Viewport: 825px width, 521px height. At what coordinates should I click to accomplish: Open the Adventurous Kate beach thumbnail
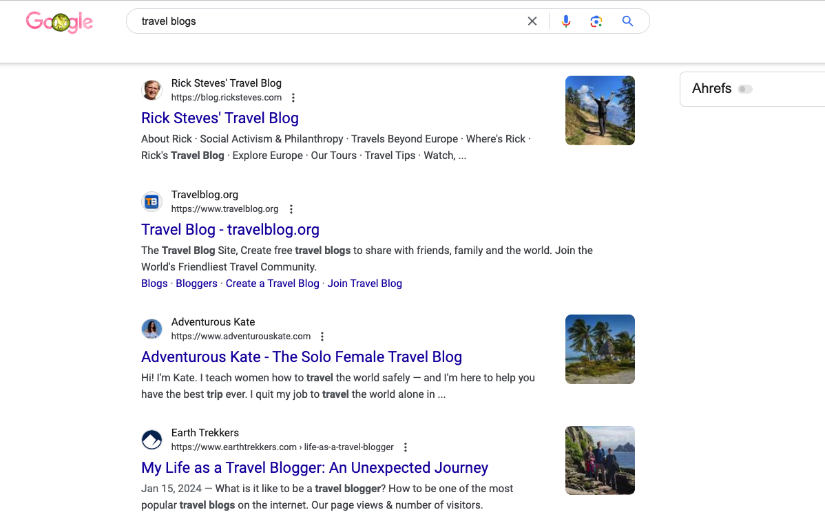[x=600, y=349]
